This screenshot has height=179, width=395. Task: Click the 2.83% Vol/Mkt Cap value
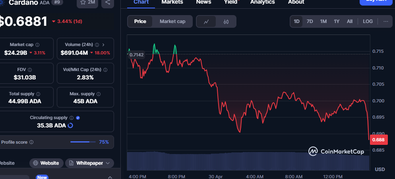pyautogui.click(x=85, y=77)
